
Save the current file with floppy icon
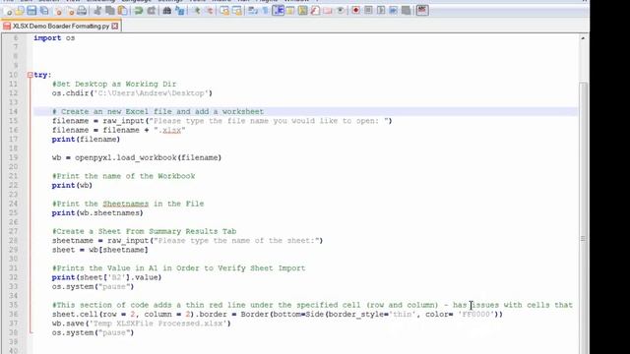coord(31,11)
